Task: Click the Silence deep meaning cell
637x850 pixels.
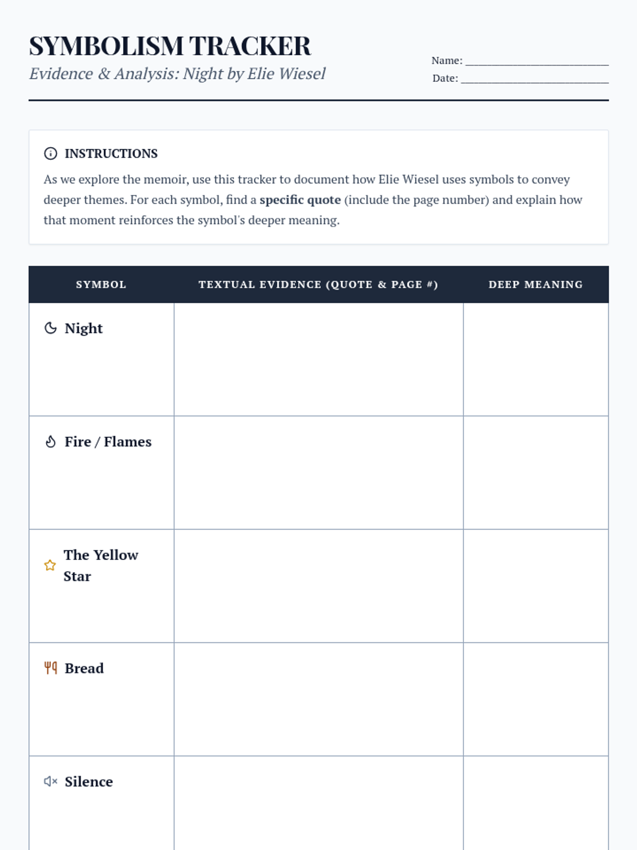Action: click(x=536, y=803)
